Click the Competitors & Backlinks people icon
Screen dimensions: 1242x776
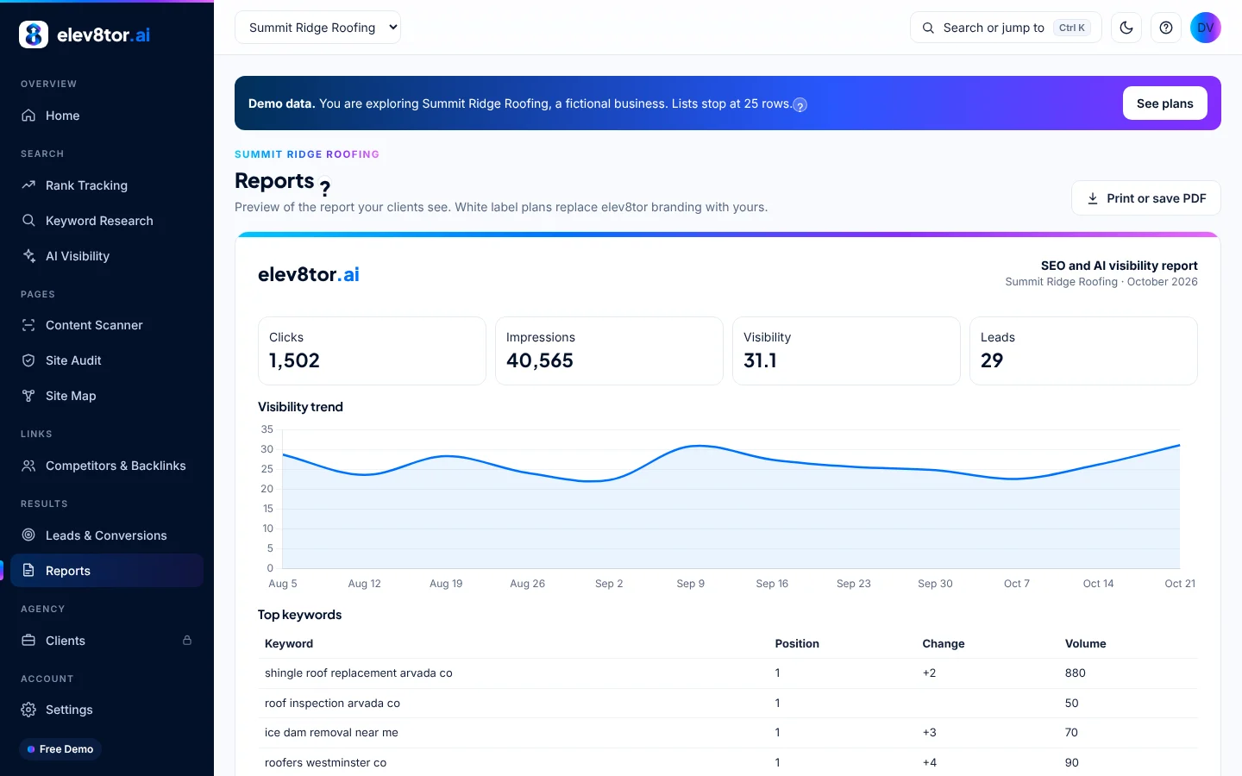[x=28, y=466]
